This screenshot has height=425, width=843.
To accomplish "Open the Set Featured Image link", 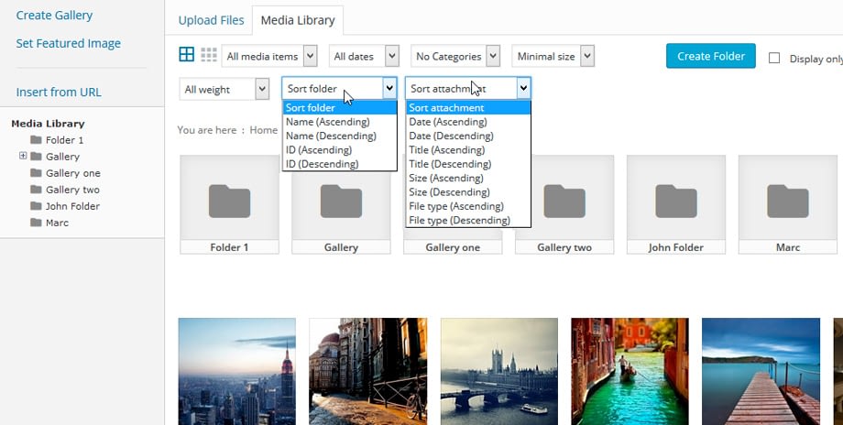I will pos(69,44).
